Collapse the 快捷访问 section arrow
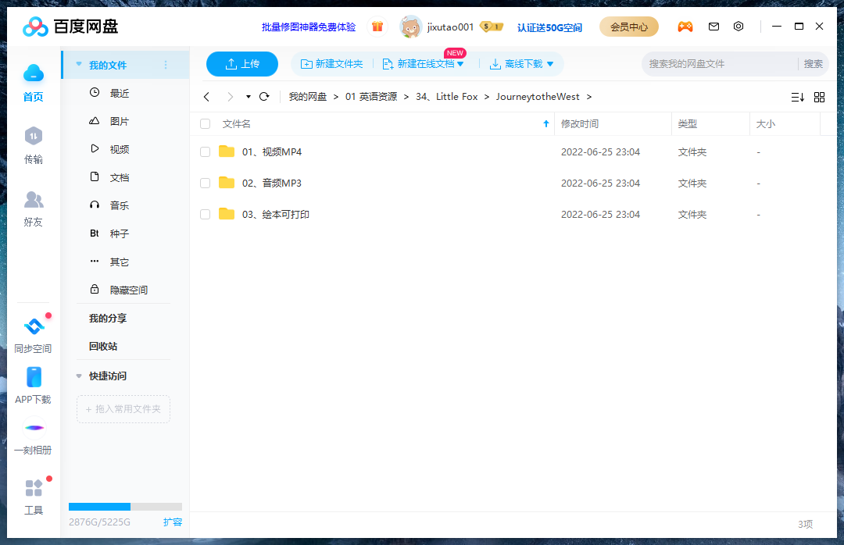 (79, 376)
